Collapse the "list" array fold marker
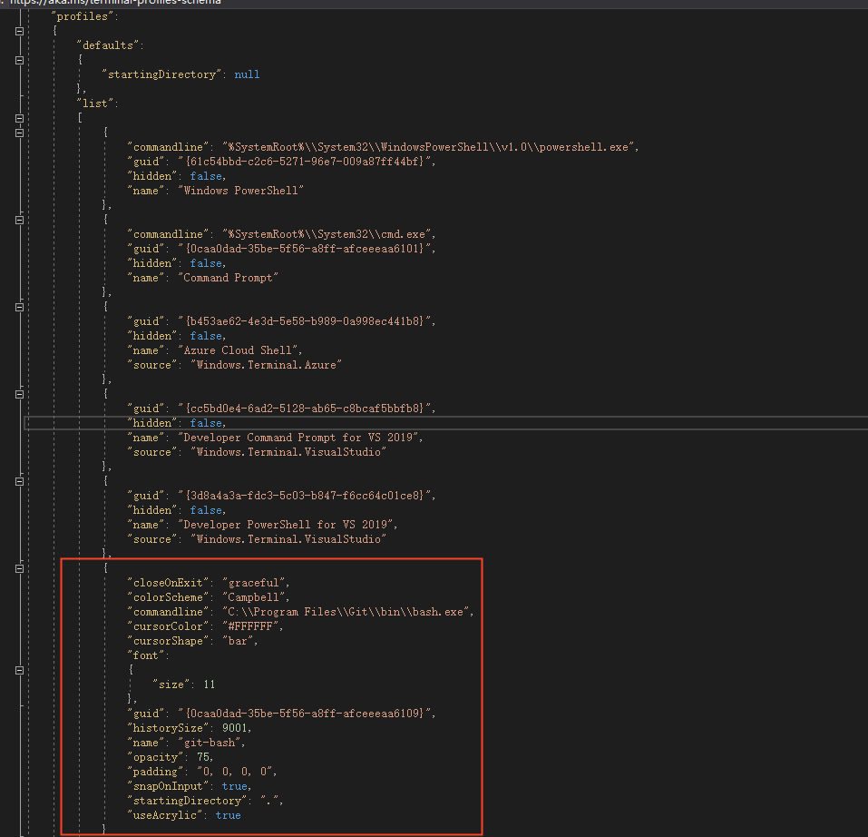Image resolution: width=868 pixels, height=837 pixels. 19,118
